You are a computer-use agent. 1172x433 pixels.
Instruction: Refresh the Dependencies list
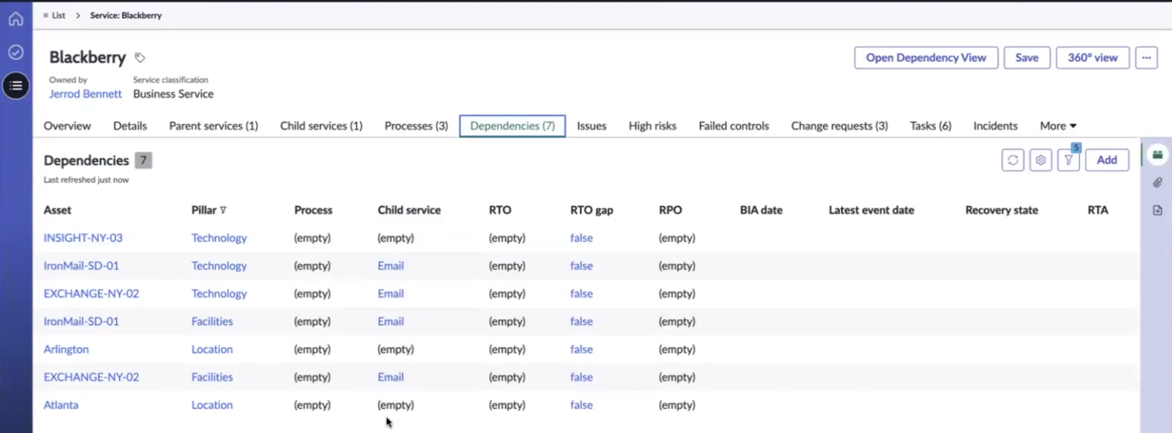click(1013, 160)
